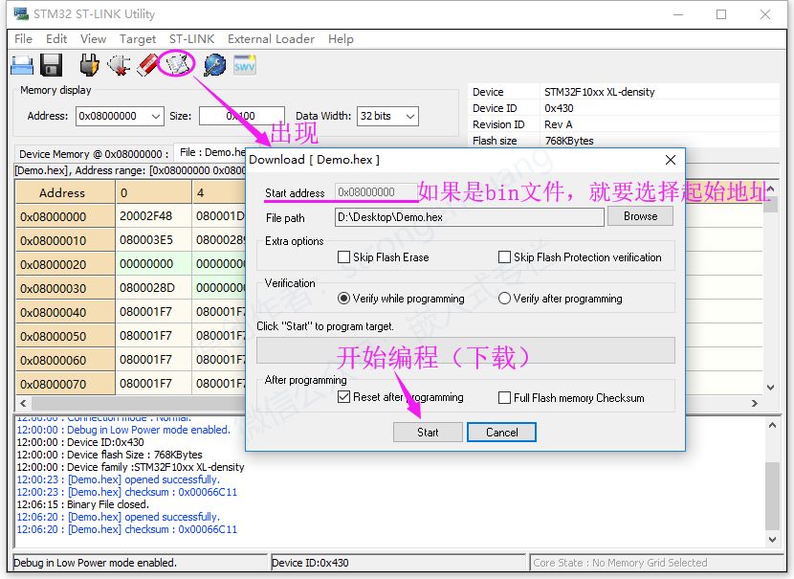Click the Open file toolbar icon
This screenshot has width=794, height=579.
point(22,65)
